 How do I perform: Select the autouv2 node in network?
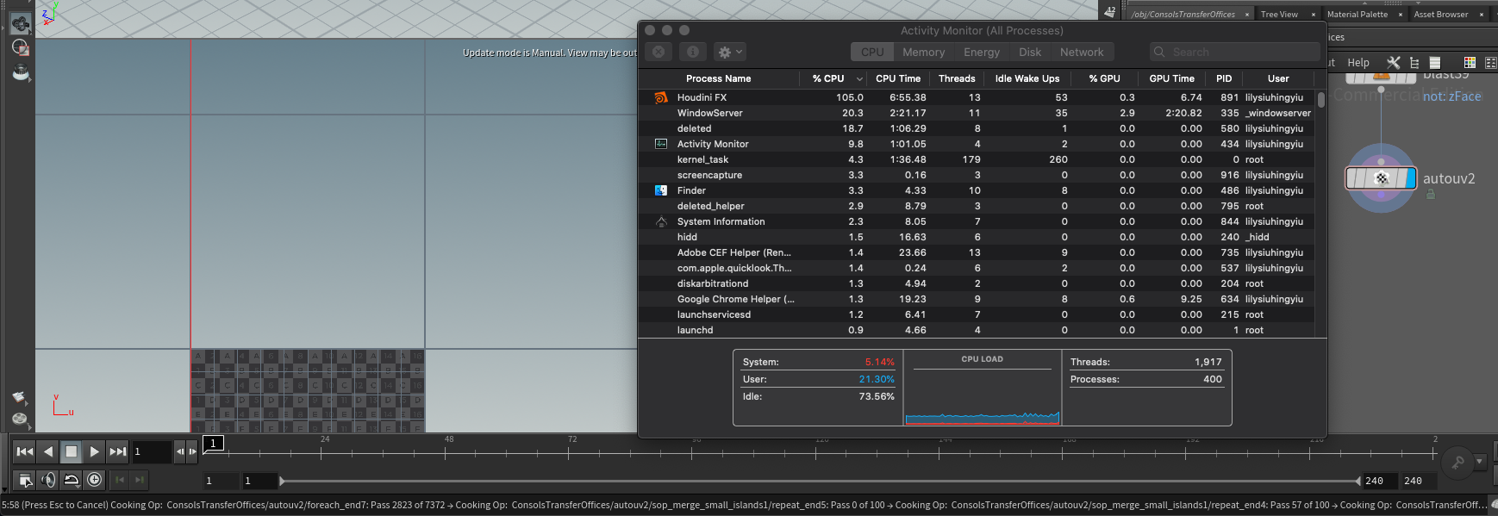(1381, 178)
